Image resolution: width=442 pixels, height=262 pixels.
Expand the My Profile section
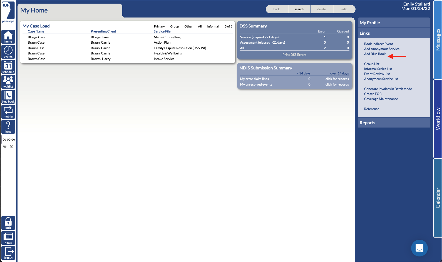(394, 23)
